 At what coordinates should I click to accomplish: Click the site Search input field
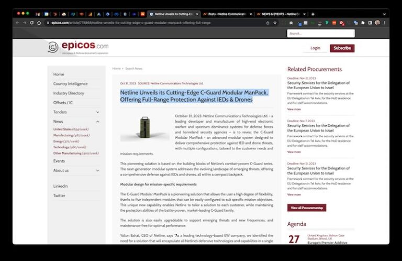[x=320, y=34]
